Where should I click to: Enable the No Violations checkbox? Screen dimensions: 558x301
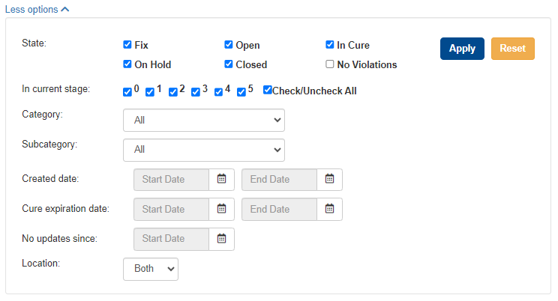(329, 64)
